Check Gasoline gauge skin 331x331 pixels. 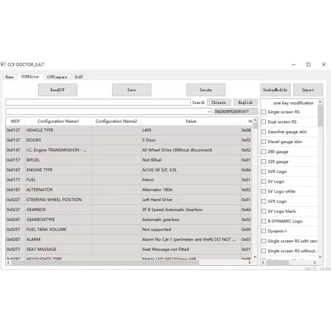point(264,132)
